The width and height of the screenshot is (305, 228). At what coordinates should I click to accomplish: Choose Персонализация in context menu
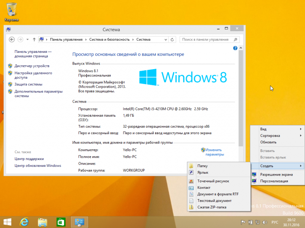[x=277, y=181]
